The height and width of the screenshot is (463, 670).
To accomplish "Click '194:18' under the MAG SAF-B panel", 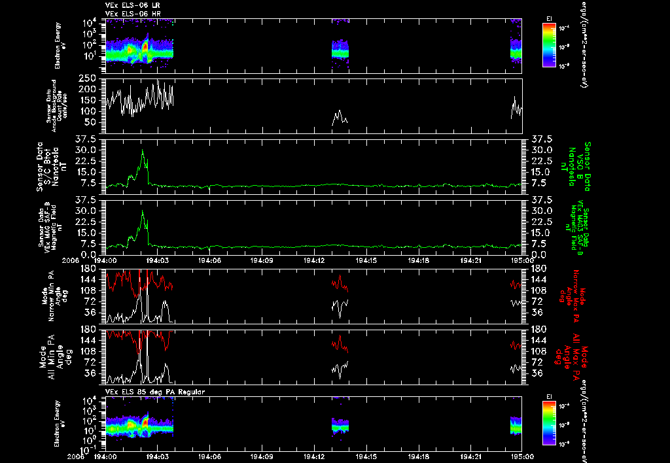I will click(419, 260).
